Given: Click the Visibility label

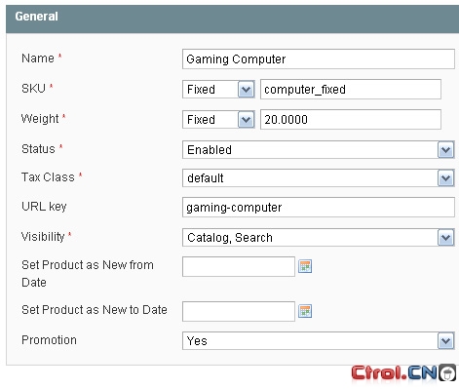Looking at the screenshot, I should click(x=43, y=237).
